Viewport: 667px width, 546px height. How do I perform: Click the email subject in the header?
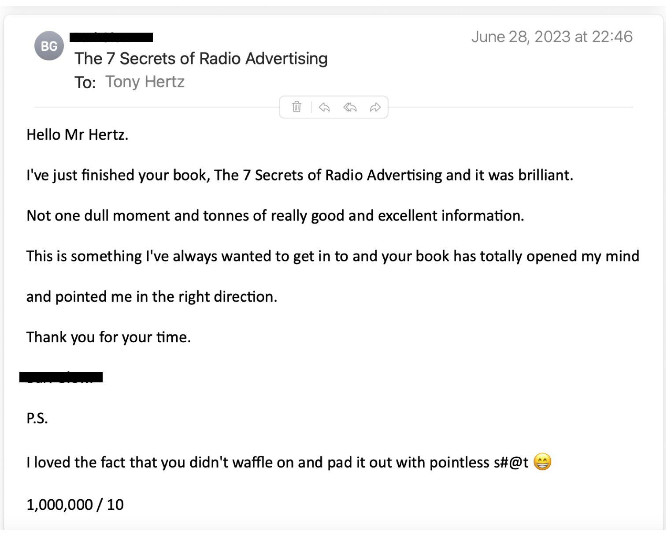(201, 59)
